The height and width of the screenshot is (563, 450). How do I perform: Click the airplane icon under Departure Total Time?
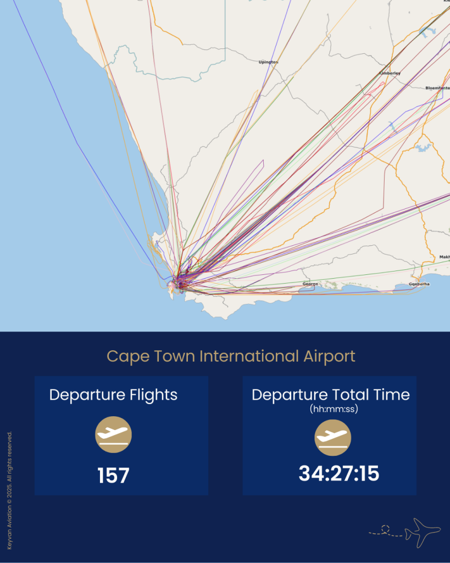click(332, 438)
